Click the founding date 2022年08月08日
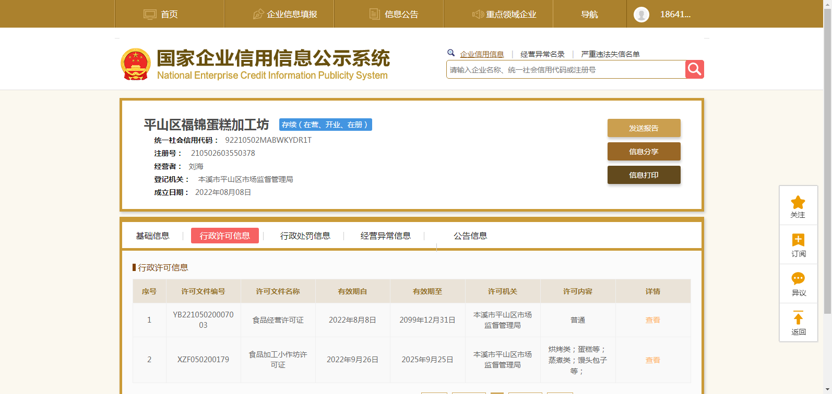The height and width of the screenshot is (394, 832). click(x=223, y=192)
